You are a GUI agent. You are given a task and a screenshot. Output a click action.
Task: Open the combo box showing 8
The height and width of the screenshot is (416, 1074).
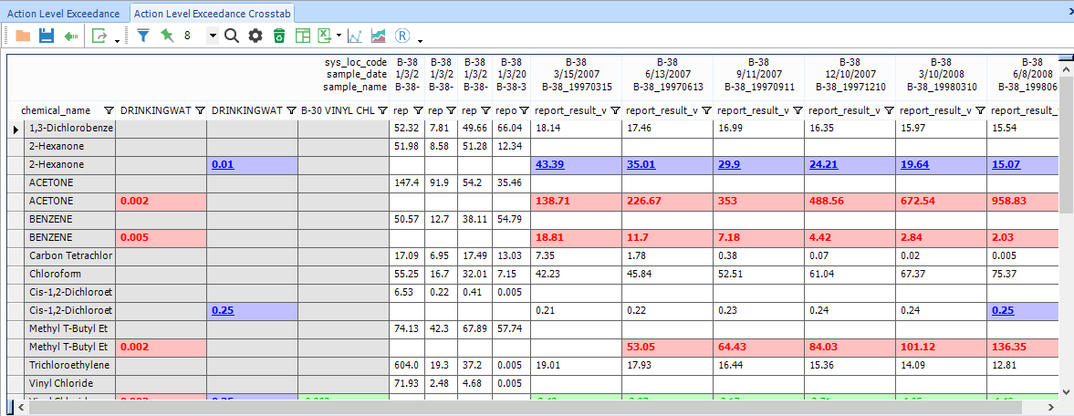tap(213, 36)
